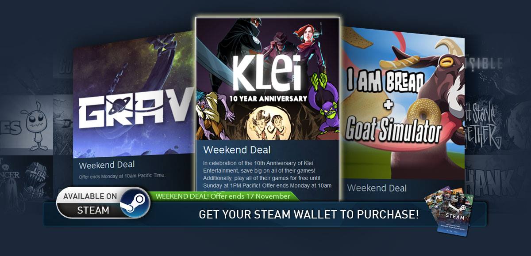Click the 10 Year Anniversary caption
531x256 pixels.
pos(268,98)
